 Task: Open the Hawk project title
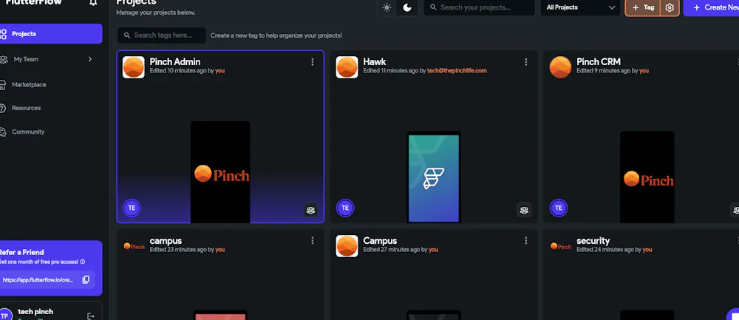(x=375, y=62)
